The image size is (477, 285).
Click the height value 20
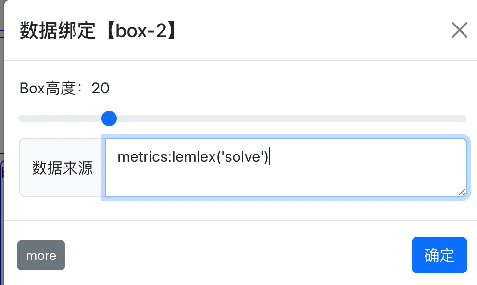tap(100, 89)
